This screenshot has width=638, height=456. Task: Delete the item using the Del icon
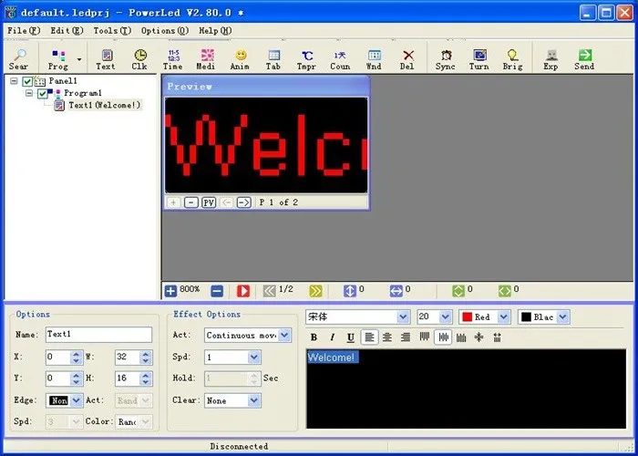pos(407,59)
